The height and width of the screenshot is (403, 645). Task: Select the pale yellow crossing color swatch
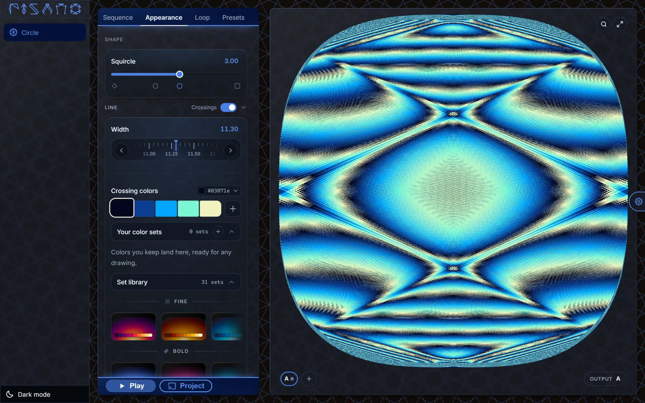point(210,209)
